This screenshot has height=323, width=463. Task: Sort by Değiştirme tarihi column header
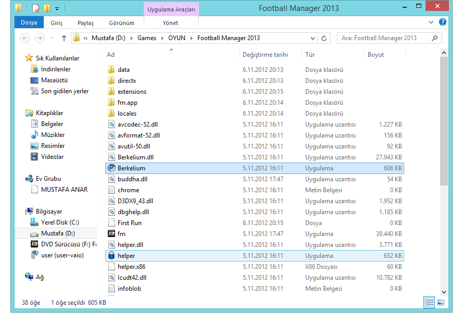(x=265, y=55)
